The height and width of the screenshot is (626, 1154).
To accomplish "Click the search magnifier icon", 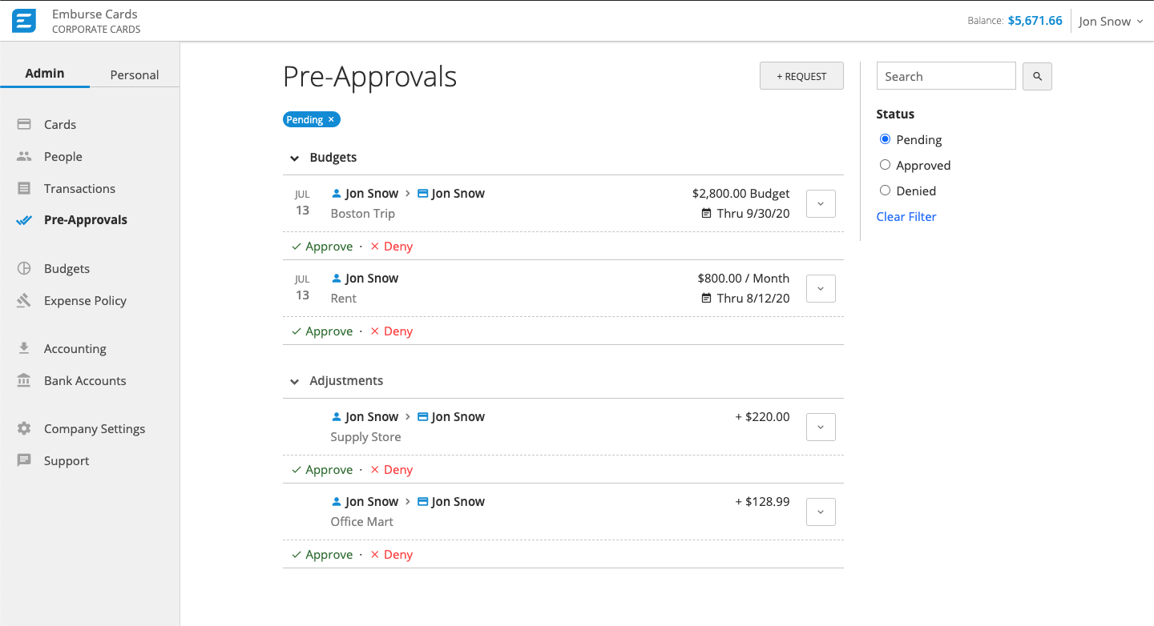I will [x=1037, y=76].
